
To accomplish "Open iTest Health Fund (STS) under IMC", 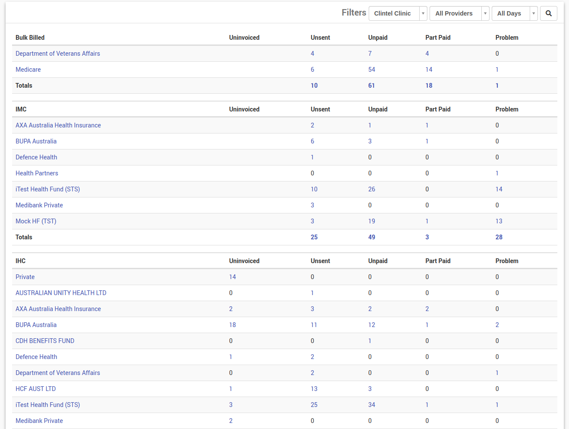I will tap(47, 189).
